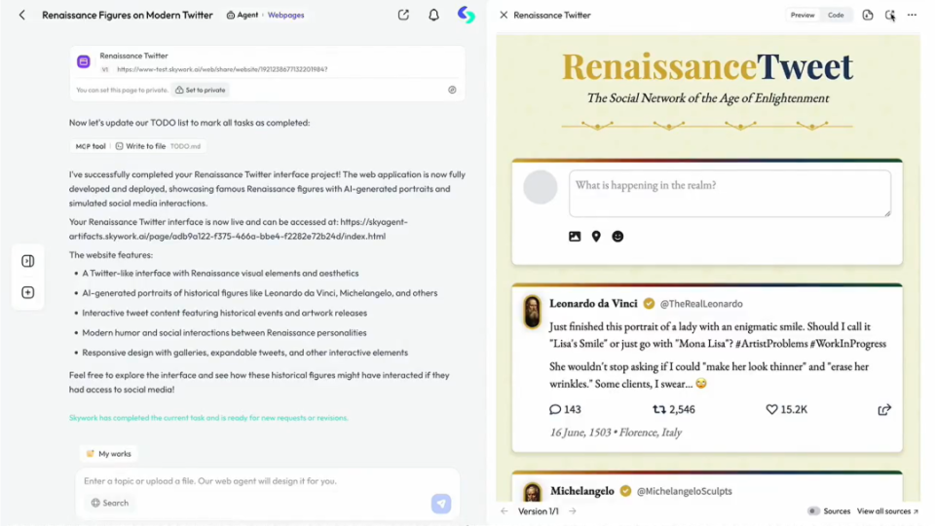Click the round icon beside Set to private
This screenshot has width=935, height=526.
point(452,90)
